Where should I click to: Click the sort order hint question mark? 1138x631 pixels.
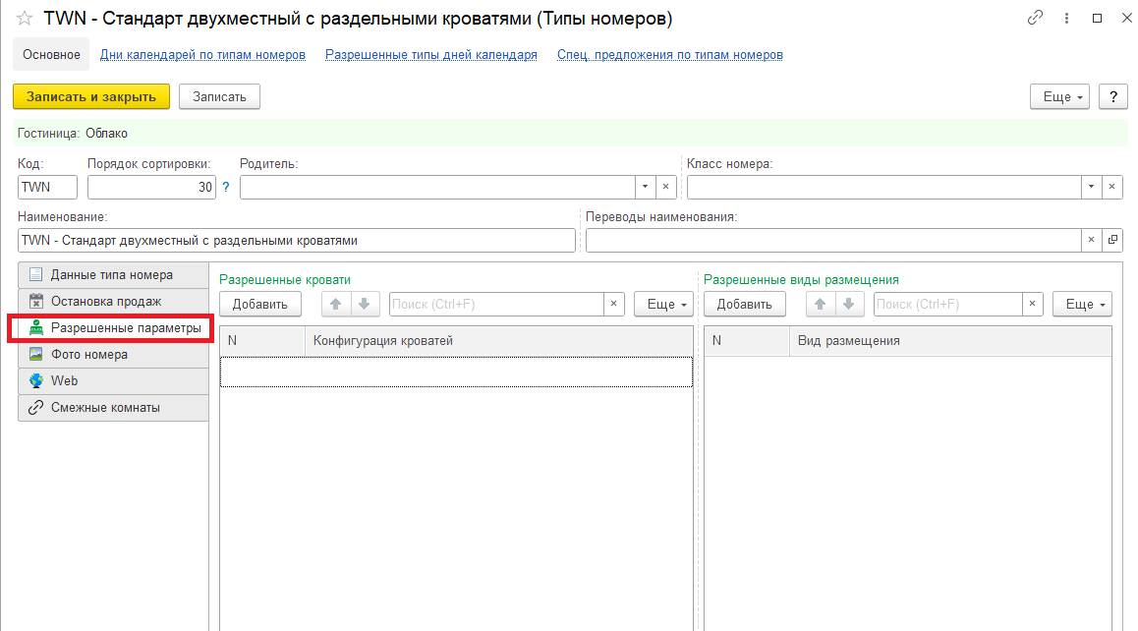[225, 187]
